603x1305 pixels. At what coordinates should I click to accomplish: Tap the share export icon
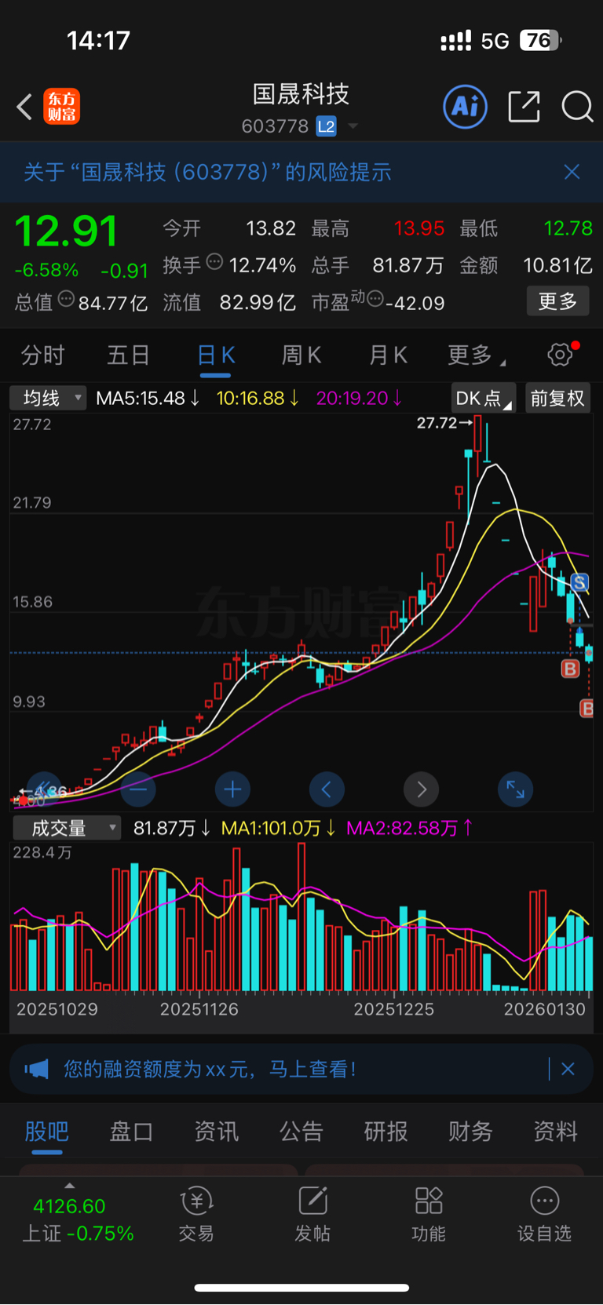click(524, 107)
